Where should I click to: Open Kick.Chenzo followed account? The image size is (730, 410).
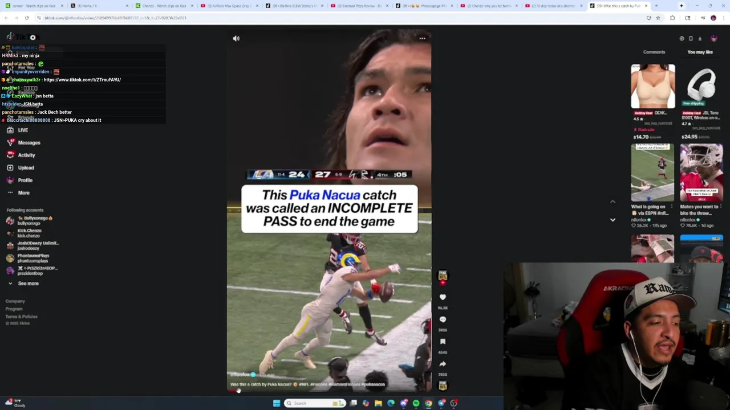24,233
